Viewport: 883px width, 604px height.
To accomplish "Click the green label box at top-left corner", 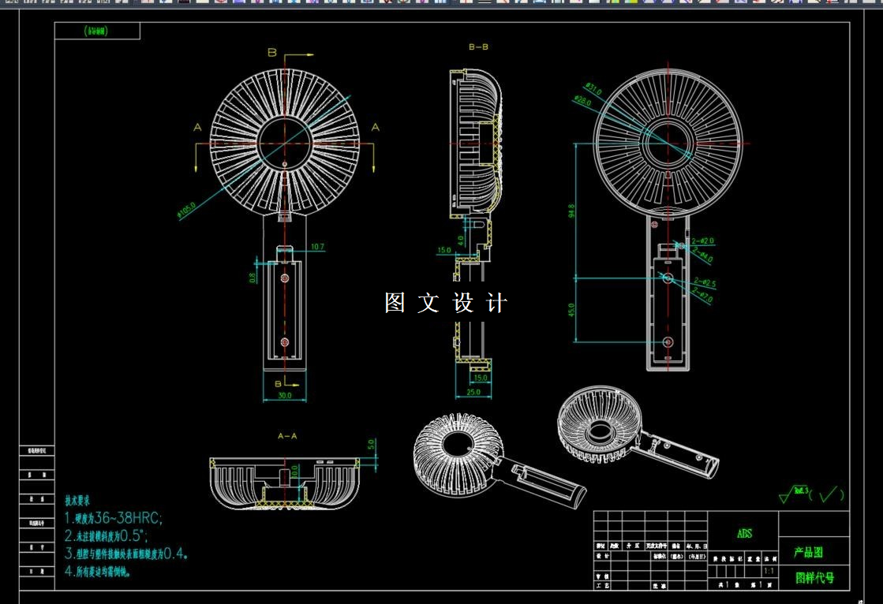I will point(97,31).
